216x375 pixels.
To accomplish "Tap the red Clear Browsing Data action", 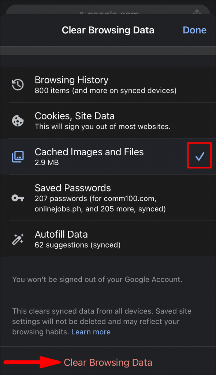I will click(x=108, y=362).
